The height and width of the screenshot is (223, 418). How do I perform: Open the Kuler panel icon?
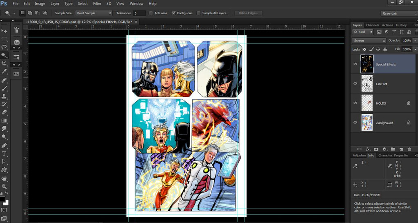click(x=16, y=42)
